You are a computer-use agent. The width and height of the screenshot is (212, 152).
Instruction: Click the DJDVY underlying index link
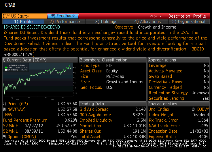click(x=202, y=109)
